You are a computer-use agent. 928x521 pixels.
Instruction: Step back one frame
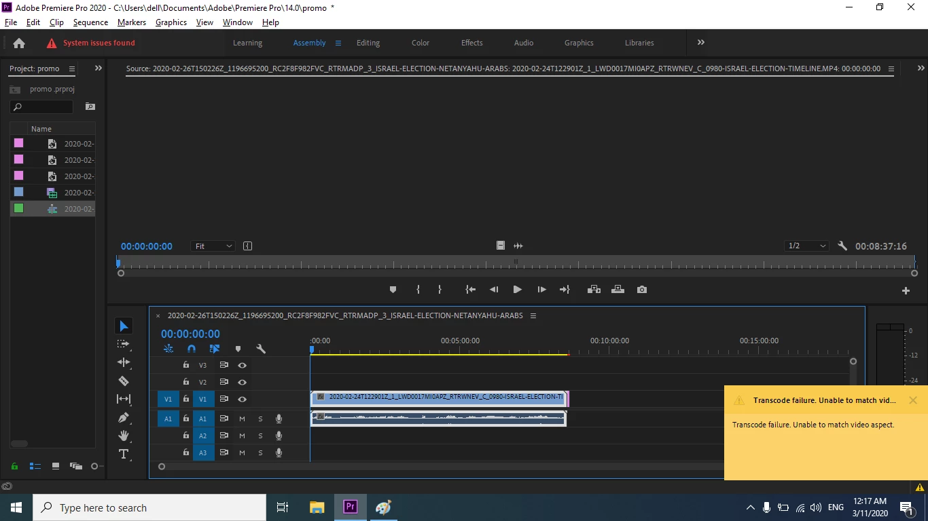click(494, 290)
